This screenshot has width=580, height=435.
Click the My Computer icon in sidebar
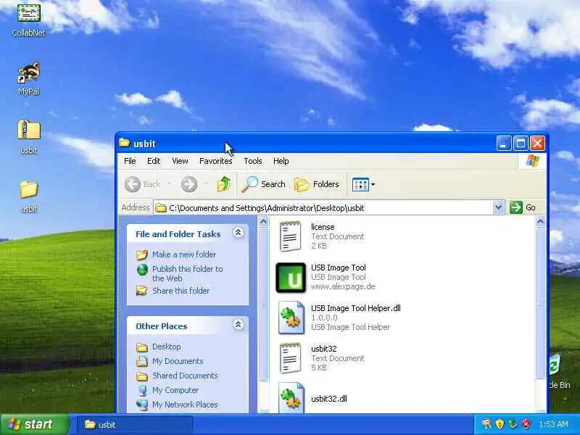tap(142, 390)
